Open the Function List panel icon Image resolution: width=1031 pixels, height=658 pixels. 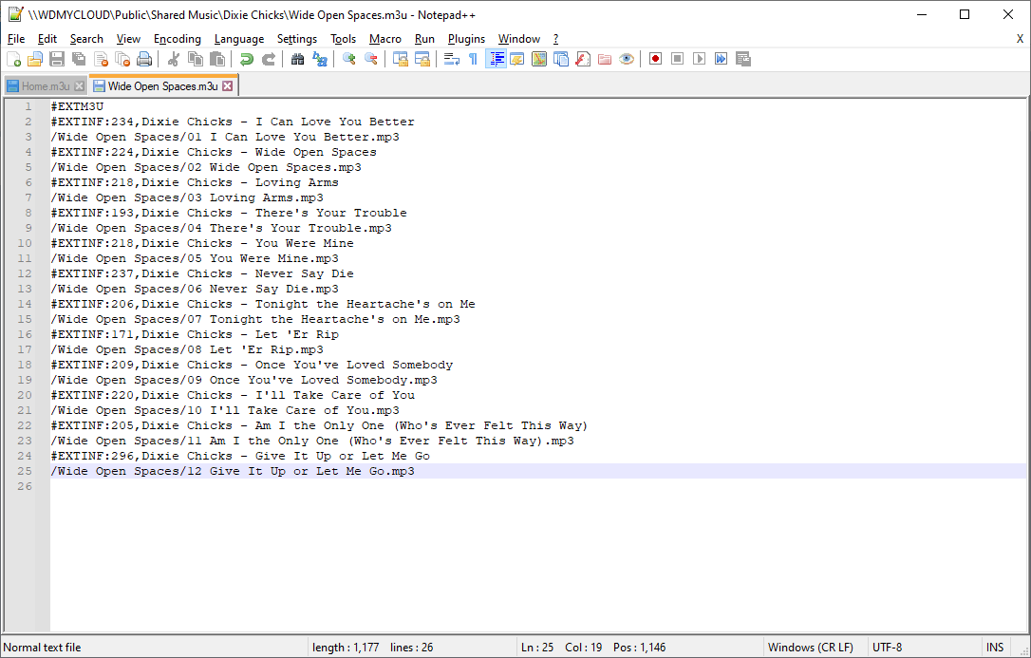(583, 59)
